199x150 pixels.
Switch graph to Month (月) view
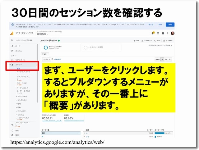(170, 59)
